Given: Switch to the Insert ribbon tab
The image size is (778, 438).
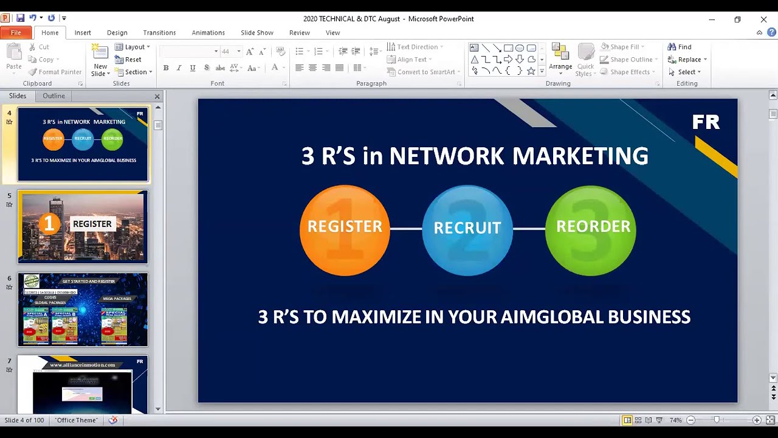Looking at the screenshot, I should click(x=83, y=33).
